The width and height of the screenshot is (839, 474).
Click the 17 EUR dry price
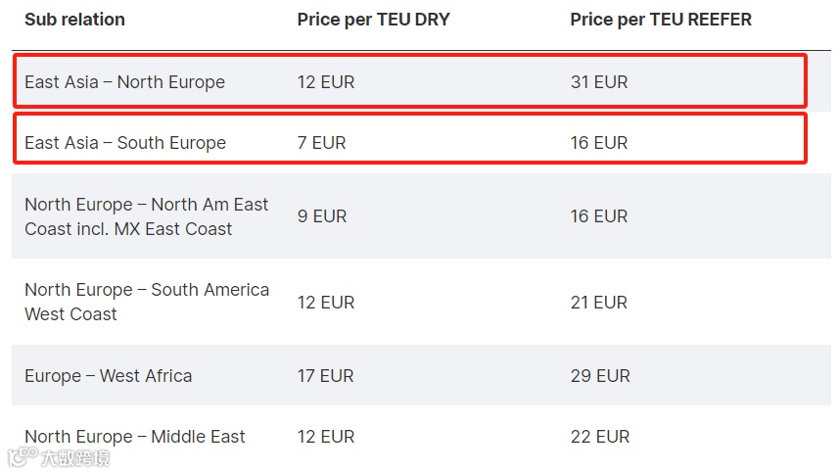[325, 375]
